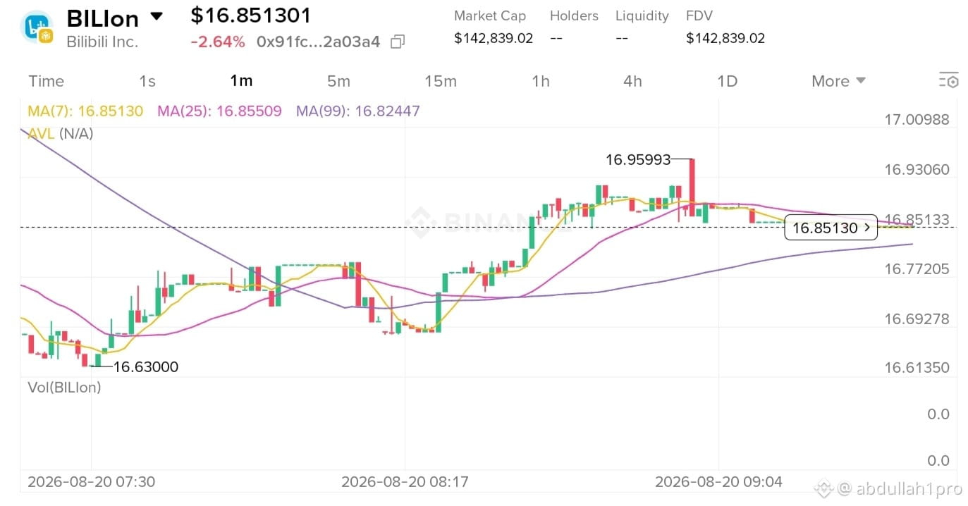
Task: Expand the 16.85130 current price tag
Action: [831, 228]
